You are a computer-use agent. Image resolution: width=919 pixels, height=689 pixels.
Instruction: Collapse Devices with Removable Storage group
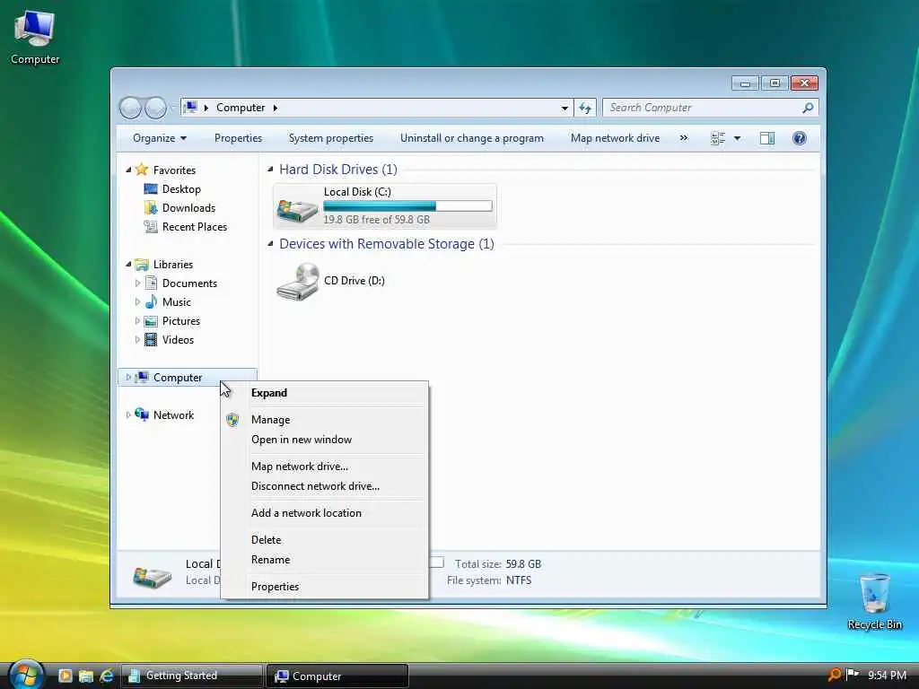pyautogui.click(x=270, y=244)
